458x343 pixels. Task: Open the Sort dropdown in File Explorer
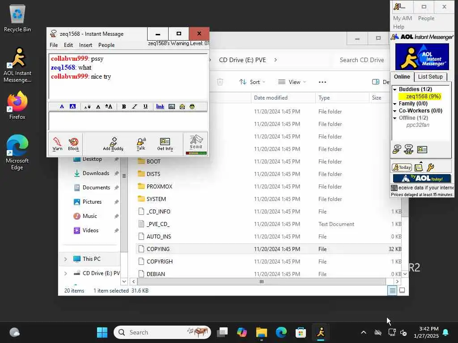tap(252, 82)
